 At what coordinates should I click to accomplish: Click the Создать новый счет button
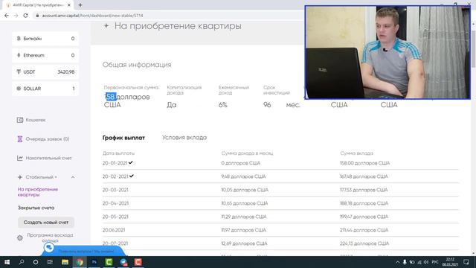(46, 223)
